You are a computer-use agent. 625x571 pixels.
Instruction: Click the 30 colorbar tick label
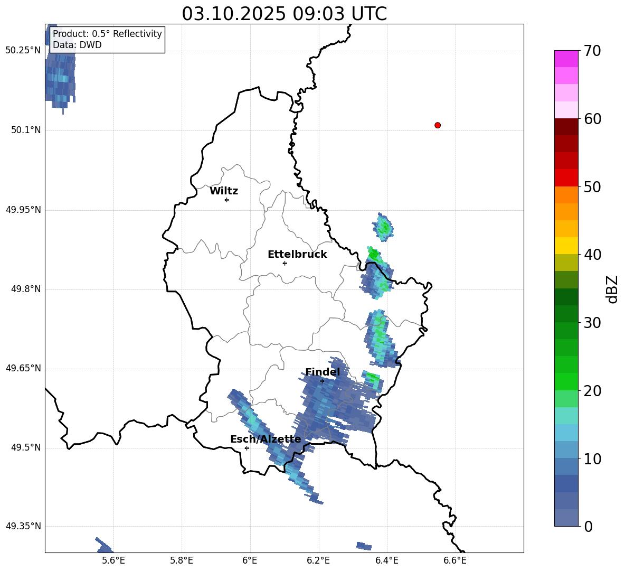click(x=592, y=323)
